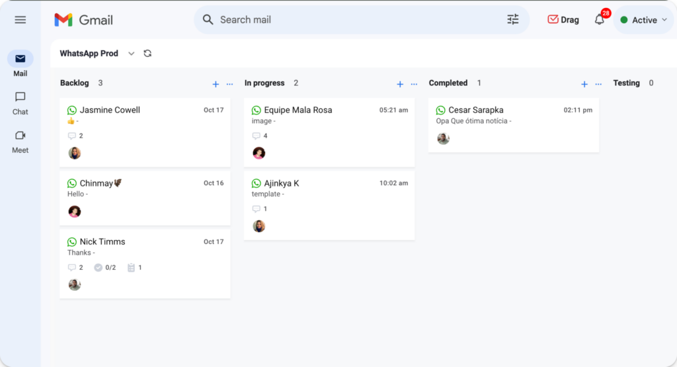Click the 02:11 pm timestamp
This screenshot has width=677, height=367.
click(x=578, y=110)
